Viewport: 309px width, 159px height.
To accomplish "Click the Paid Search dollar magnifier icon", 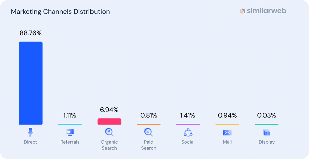I will point(148,132).
